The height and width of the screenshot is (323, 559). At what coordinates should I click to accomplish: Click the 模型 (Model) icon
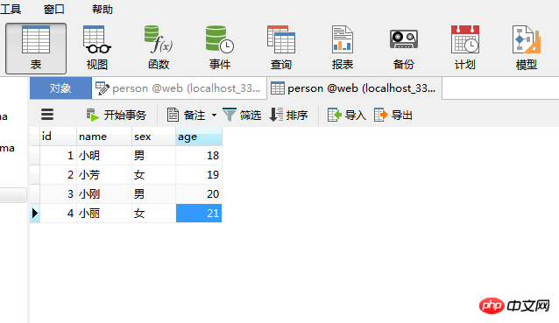tap(527, 48)
